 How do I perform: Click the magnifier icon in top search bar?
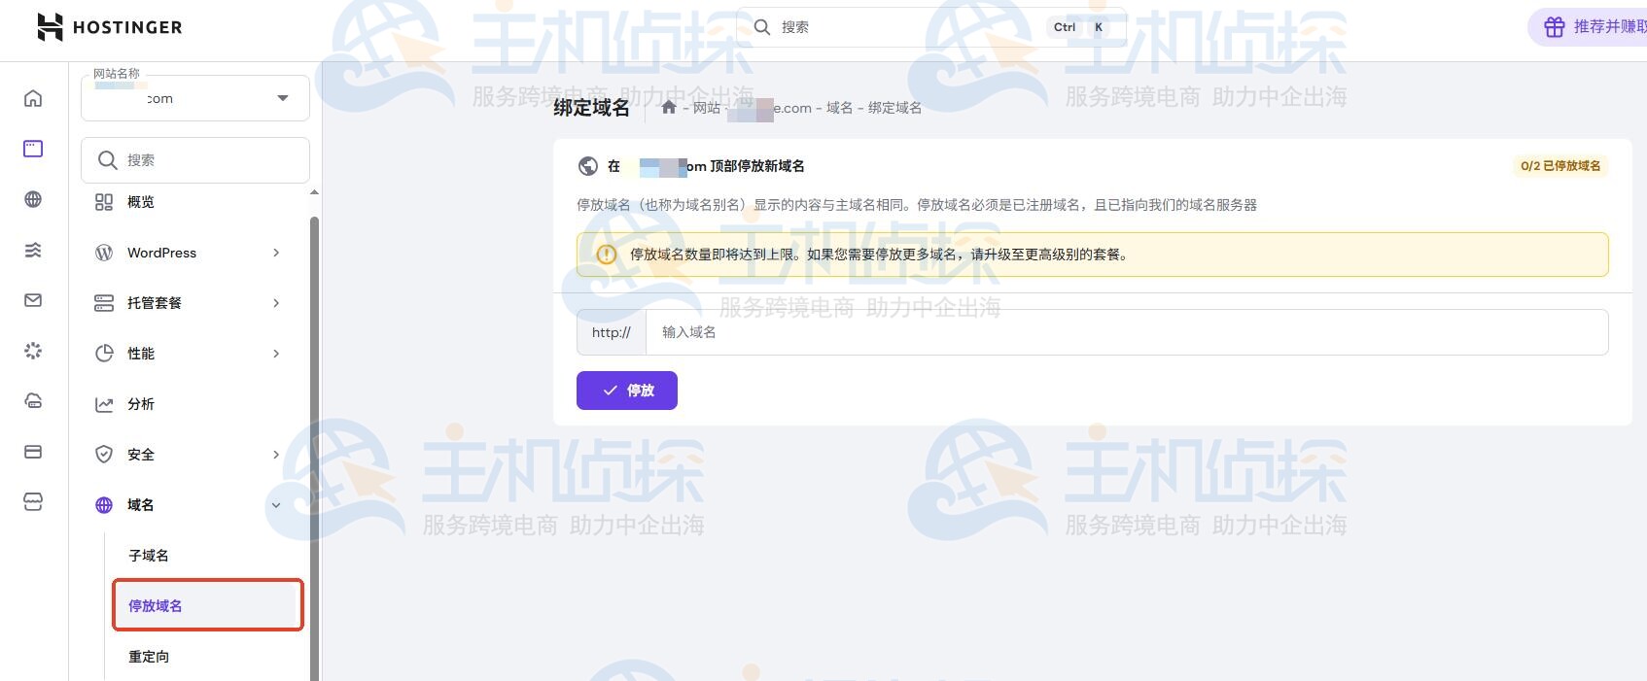(762, 27)
